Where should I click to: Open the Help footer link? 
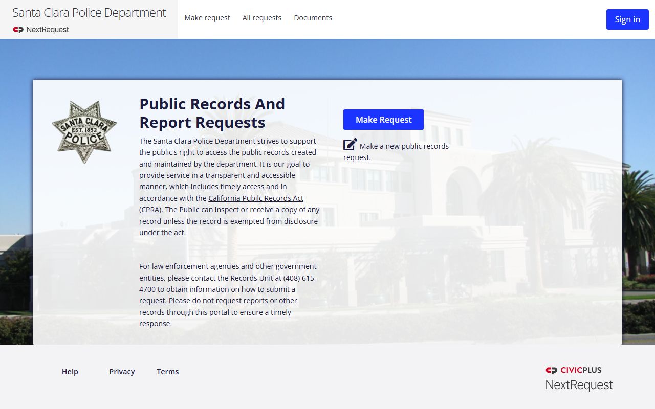pos(70,372)
